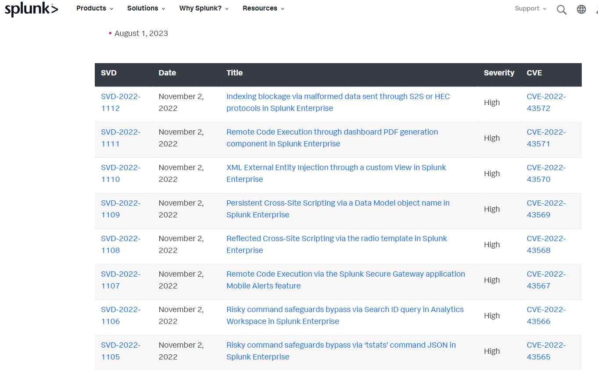Open the Why Splunk? menu

pyautogui.click(x=203, y=8)
